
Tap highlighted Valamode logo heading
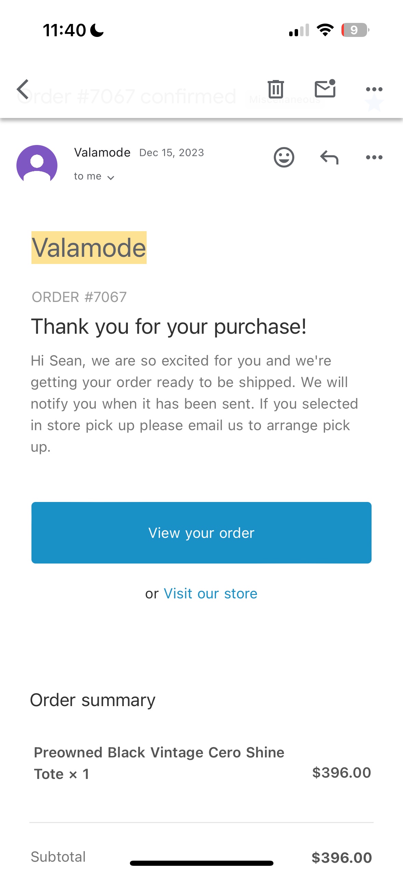(89, 248)
